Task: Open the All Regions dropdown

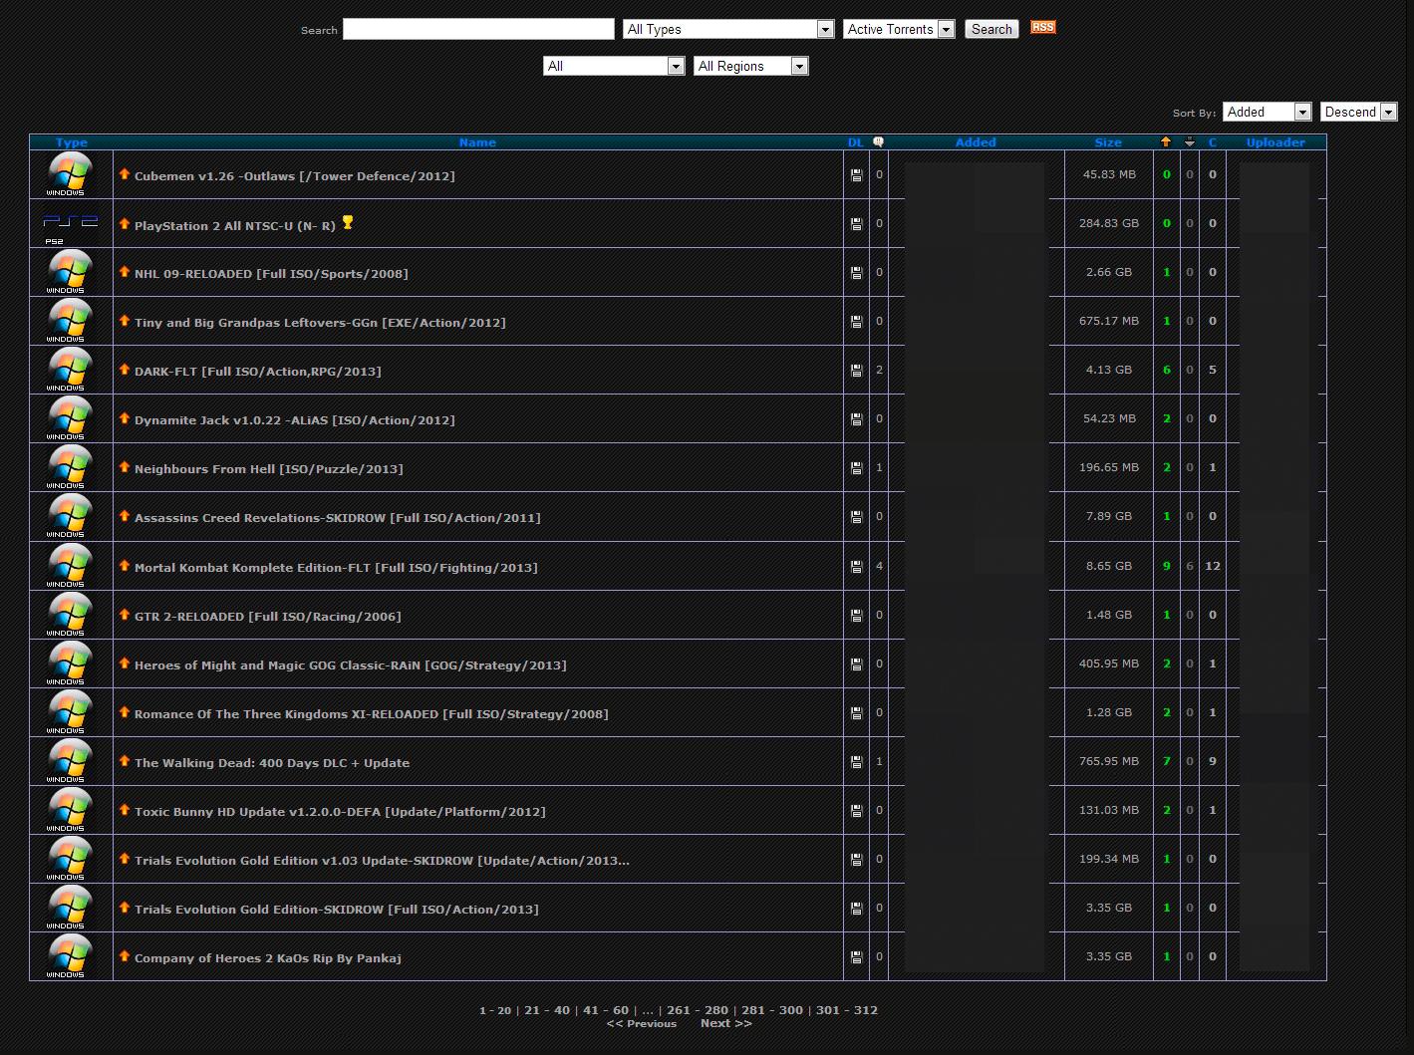Action: coord(750,66)
